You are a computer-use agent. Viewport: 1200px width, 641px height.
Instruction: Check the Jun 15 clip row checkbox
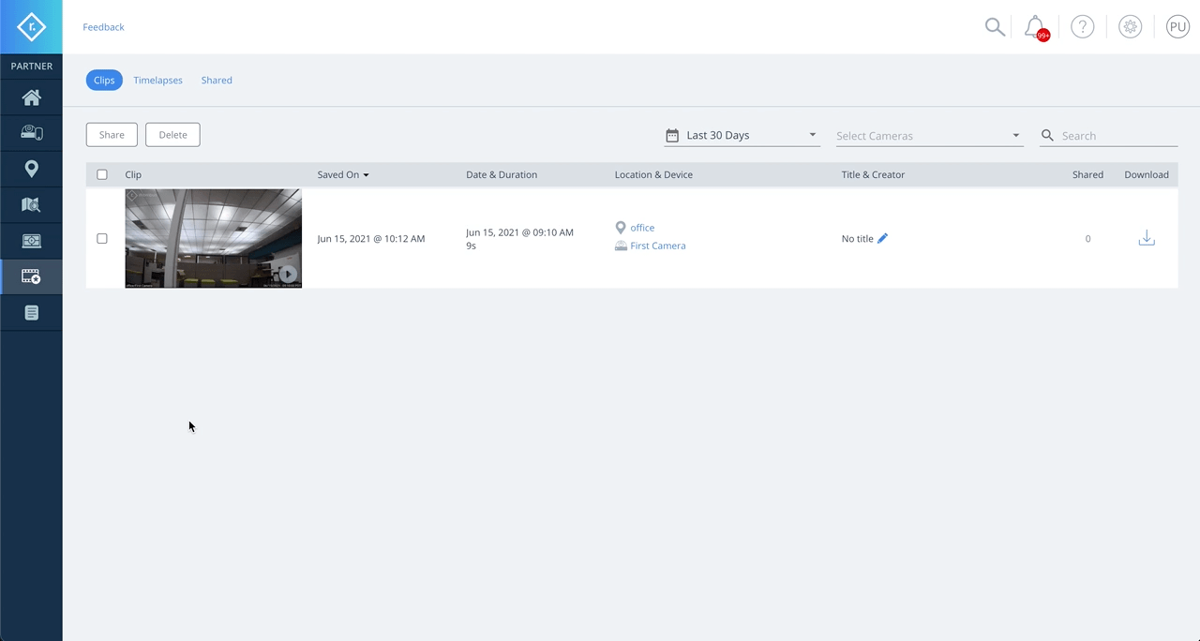[102, 238]
